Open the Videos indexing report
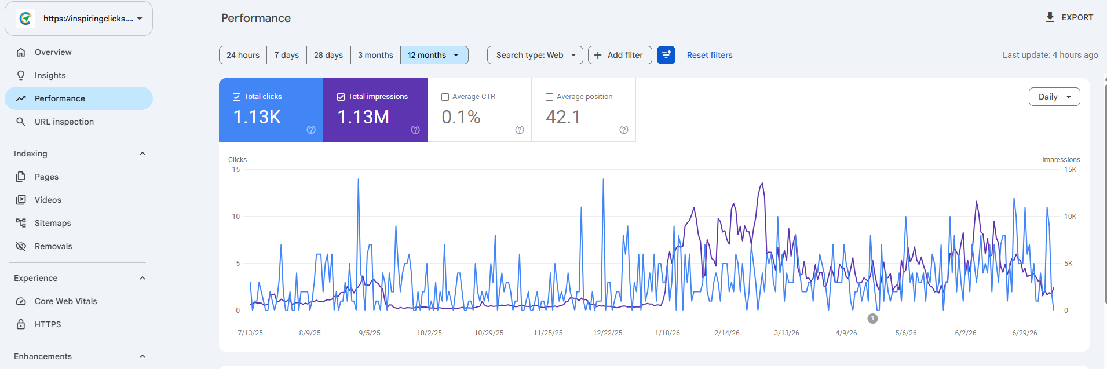1107x369 pixels. [79, 200]
